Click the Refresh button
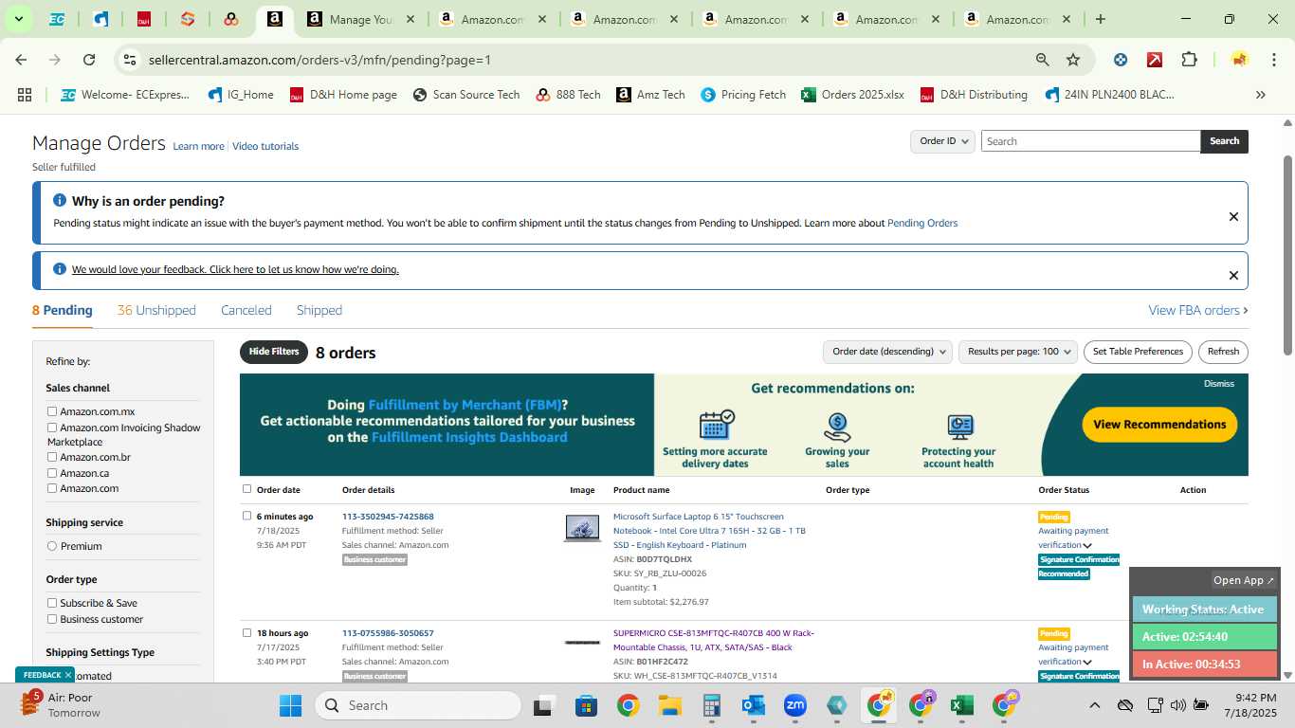Screen dimensions: 1295x728 [x=1223, y=352]
